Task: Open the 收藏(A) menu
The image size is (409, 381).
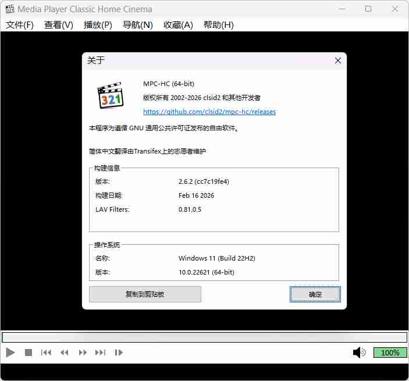Action: (x=178, y=25)
